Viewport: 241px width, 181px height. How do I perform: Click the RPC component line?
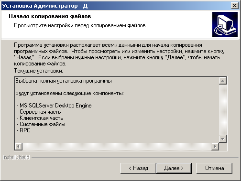click(x=23, y=130)
